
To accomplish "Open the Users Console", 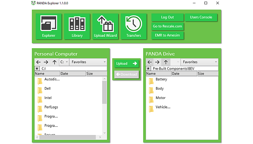I will (201, 17).
